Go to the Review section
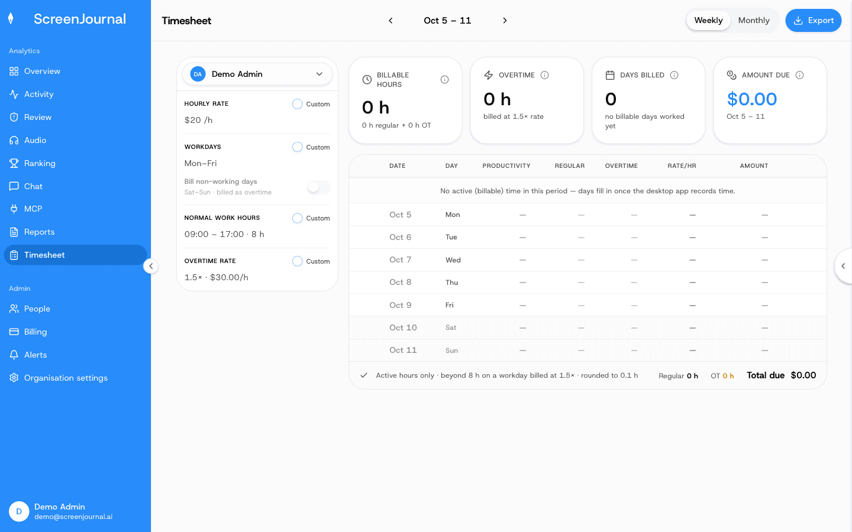The image size is (852, 532). [x=75, y=117]
